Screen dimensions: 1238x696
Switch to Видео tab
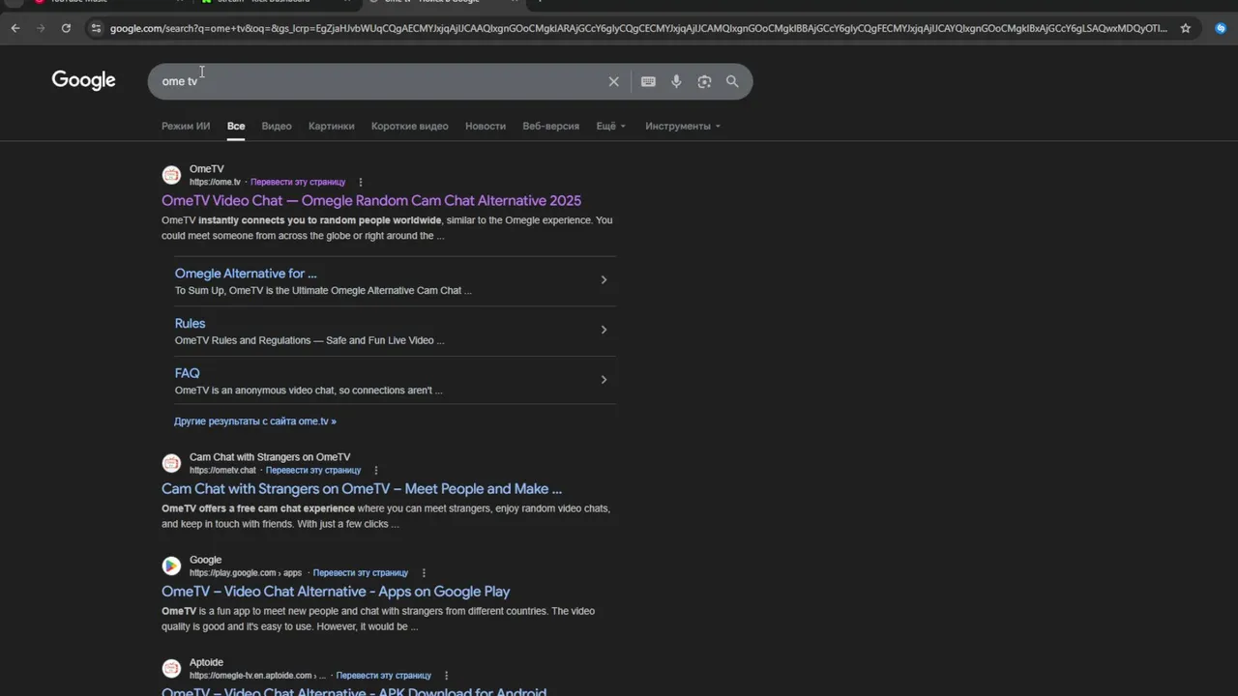[277, 126]
